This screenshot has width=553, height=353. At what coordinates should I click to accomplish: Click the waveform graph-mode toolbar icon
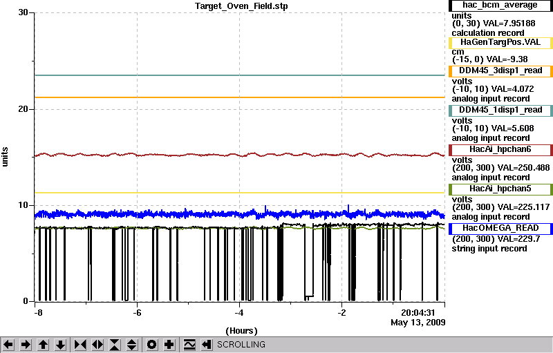coord(189,345)
